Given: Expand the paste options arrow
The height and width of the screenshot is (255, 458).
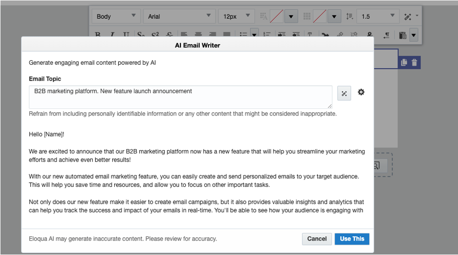Looking at the screenshot, I should (413, 35).
